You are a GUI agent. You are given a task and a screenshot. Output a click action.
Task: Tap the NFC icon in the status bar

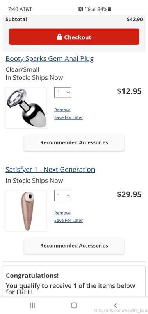click(81, 9)
